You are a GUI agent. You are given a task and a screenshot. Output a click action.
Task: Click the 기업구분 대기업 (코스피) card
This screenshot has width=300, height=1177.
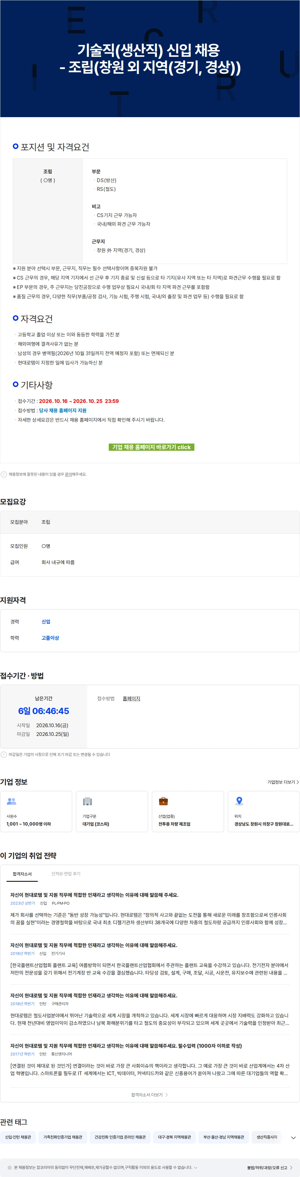[x=112, y=812]
